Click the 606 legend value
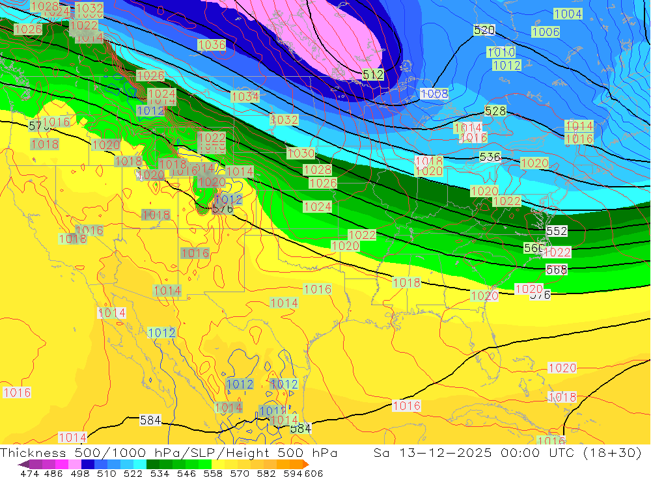651x477 pixels. pyautogui.click(x=314, y=473)
